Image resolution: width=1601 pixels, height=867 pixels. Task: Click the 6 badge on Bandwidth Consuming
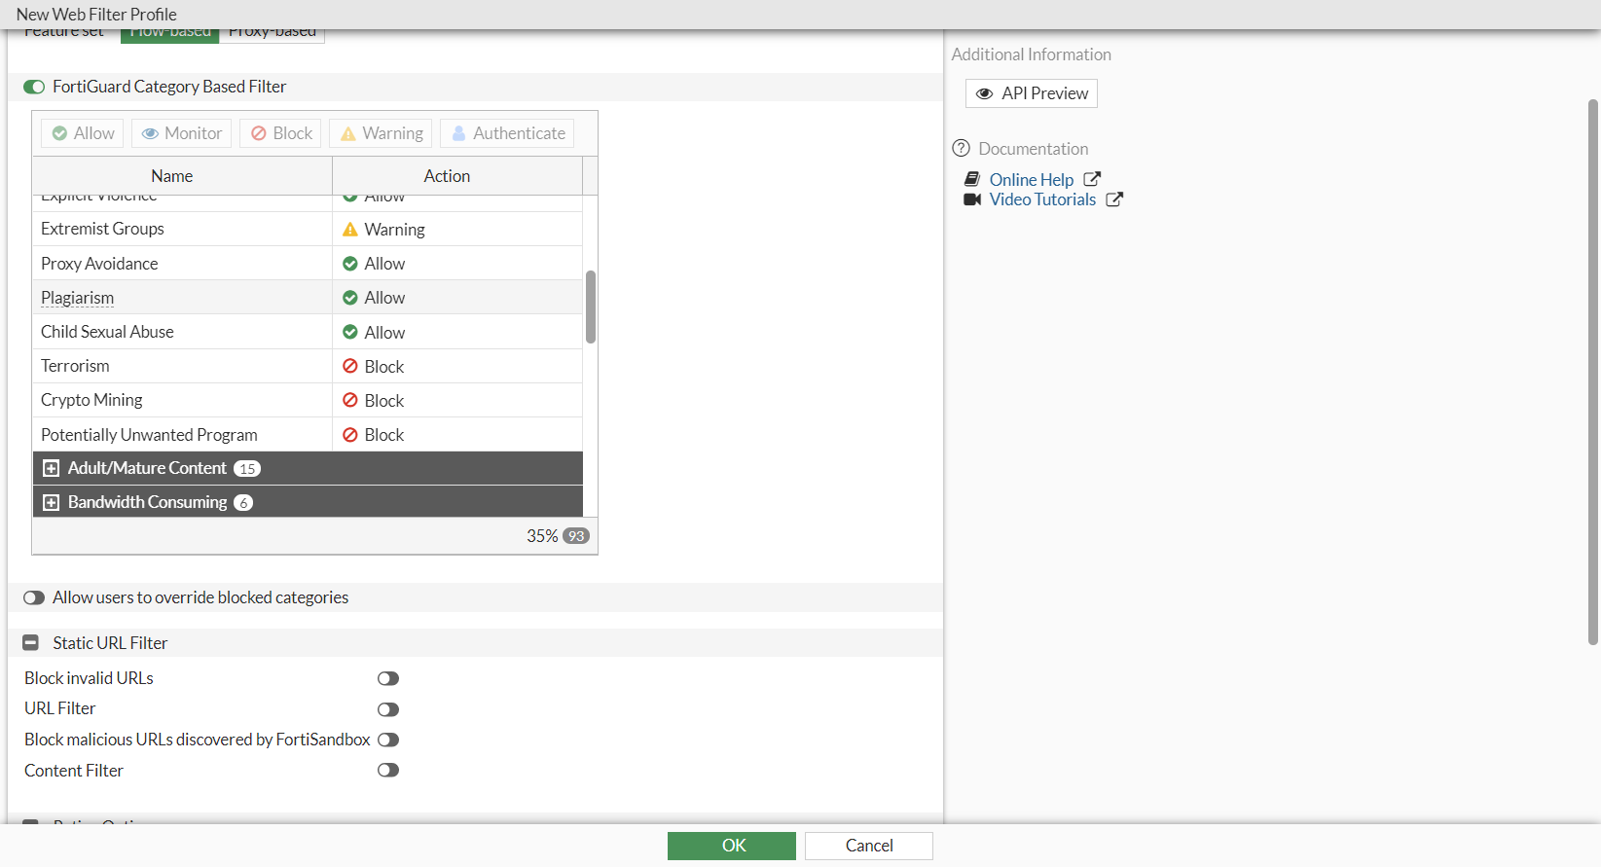tap(243, 503)
